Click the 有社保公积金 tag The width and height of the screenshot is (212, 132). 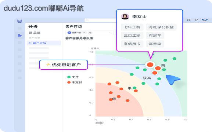point(161,27)
